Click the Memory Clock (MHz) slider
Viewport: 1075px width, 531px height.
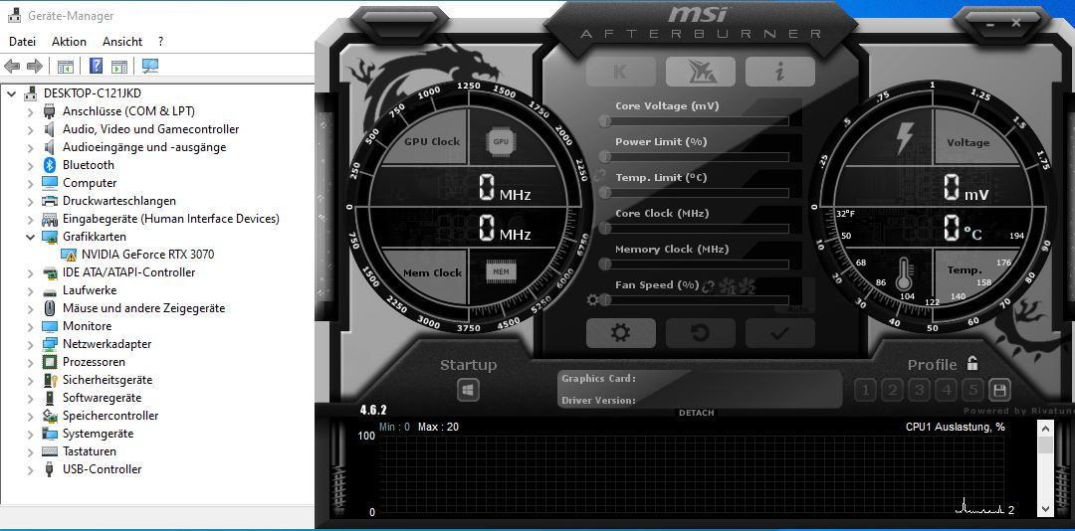click(695, 264)
